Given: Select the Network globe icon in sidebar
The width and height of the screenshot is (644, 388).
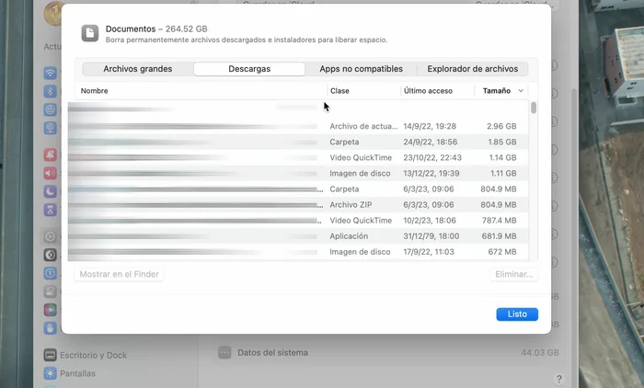Looking at the screenshot, I should tap(50, 109).
